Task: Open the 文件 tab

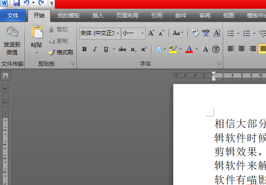Action: [x=13, y=16]
